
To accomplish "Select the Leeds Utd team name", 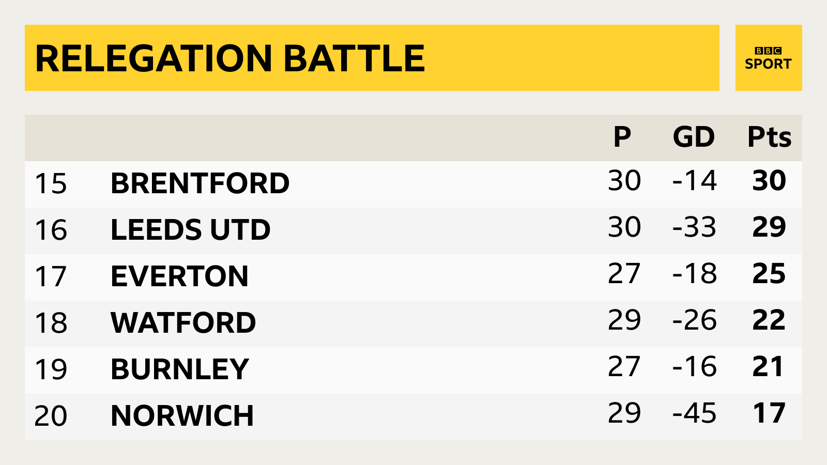I will [x=190, y=230].
